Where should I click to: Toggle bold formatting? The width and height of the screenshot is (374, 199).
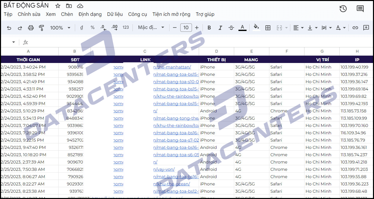[x=209, y=28]
